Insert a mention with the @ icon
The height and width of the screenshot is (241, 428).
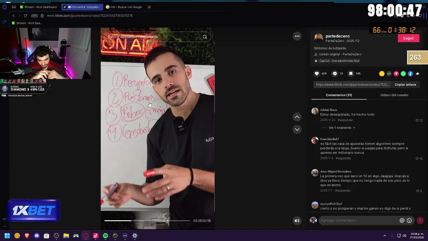402,220
